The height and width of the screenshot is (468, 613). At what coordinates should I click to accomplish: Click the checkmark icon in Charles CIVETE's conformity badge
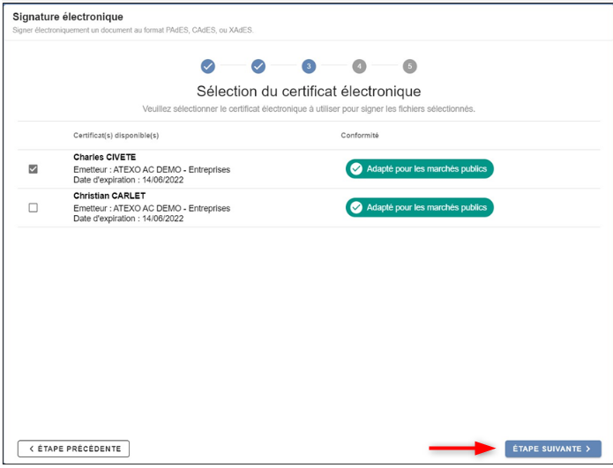(x=356, y=169)
